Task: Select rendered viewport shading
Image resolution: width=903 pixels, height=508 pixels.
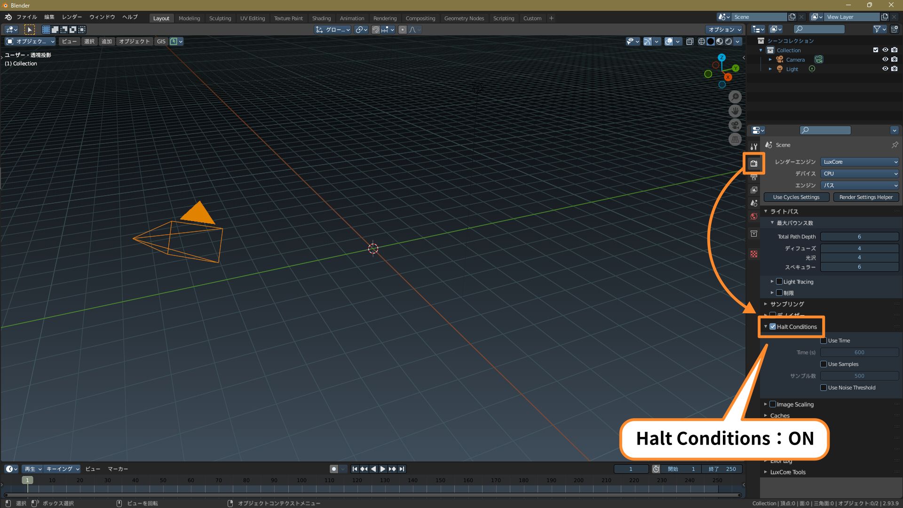Action: click(729, 41)
